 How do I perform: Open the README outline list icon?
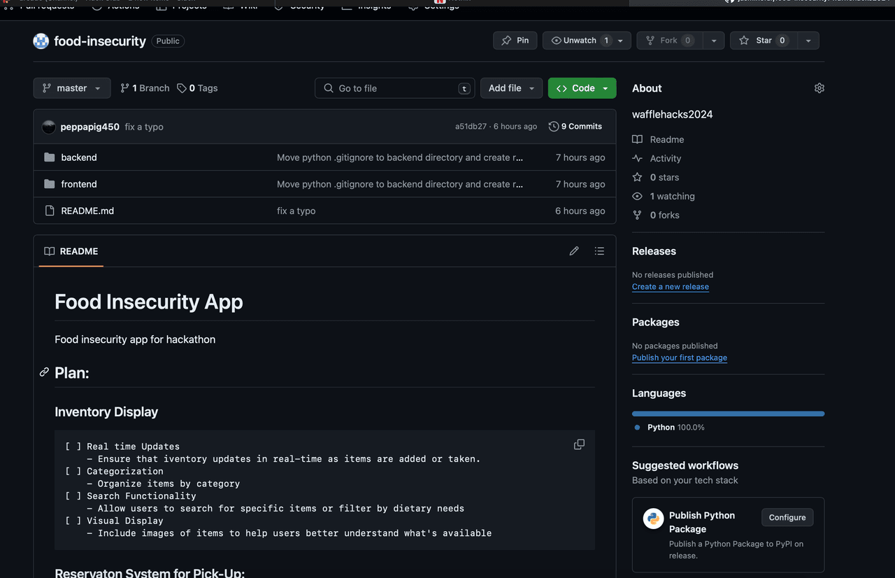[599, 251]
